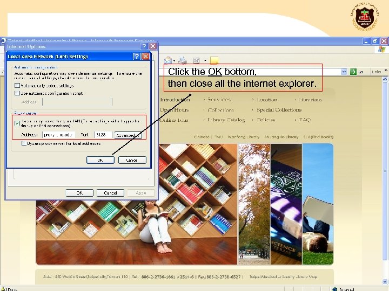This screenshot has width=389, height=291.
Task: Open the Policies link
Action: click(266, 120)
